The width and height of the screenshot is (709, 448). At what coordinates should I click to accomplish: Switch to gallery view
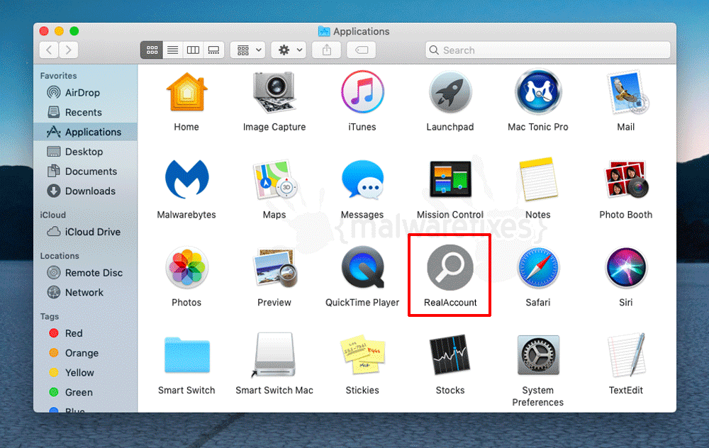click(214, 50)
